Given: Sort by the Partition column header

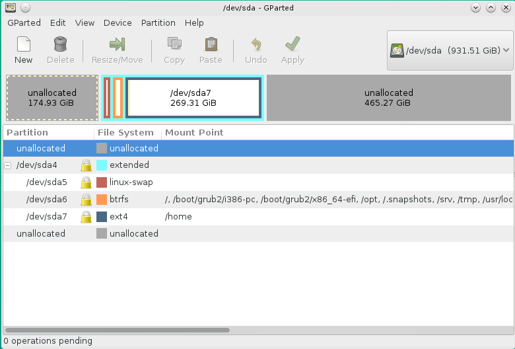Looking at the screenshot, I should pos(49,133).
